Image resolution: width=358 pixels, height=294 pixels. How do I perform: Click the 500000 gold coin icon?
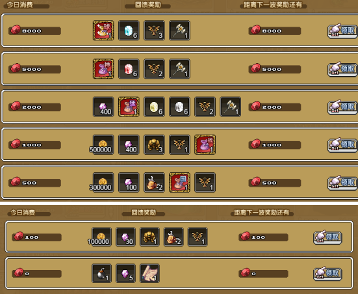pyautogui.click(x=103, y=144)
